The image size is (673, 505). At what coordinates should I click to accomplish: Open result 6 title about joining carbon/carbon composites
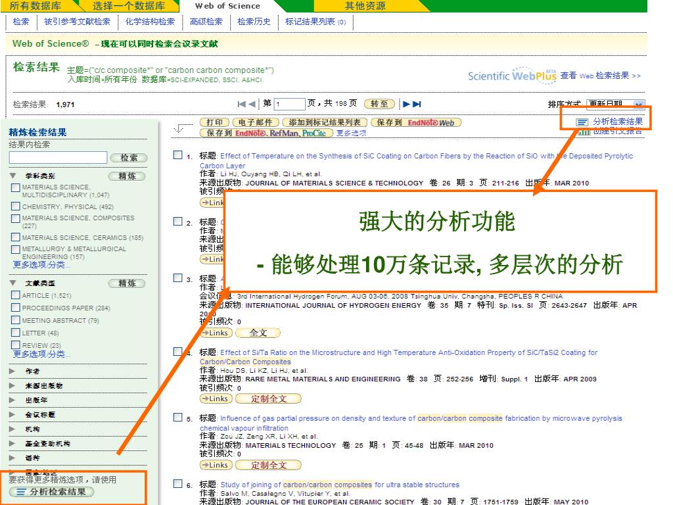pos(340,485)
